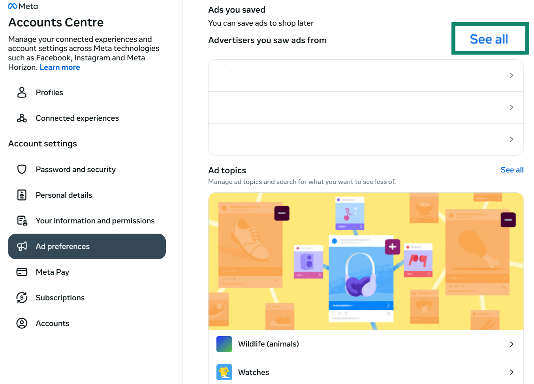Open Your information and permissions menu

click(x=95, y=221)
